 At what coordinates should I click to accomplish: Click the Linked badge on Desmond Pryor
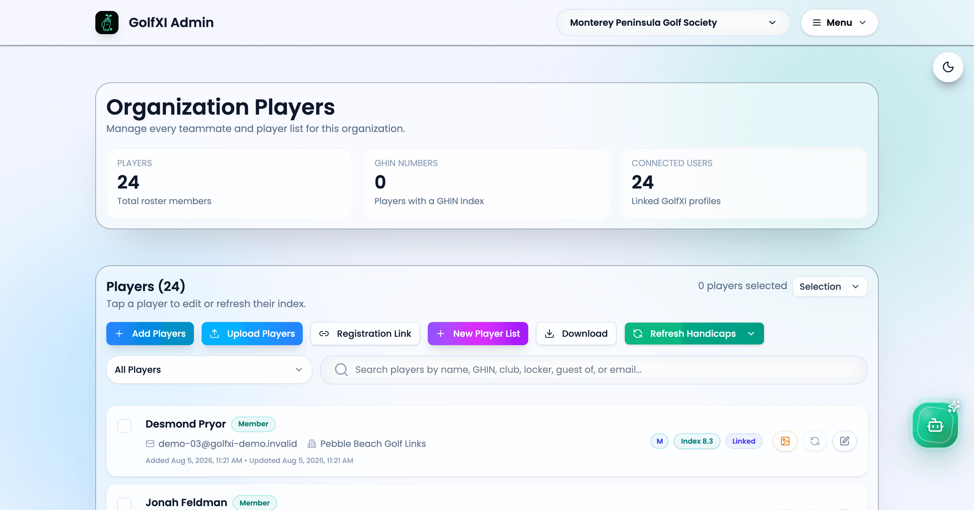coord(743,441)
